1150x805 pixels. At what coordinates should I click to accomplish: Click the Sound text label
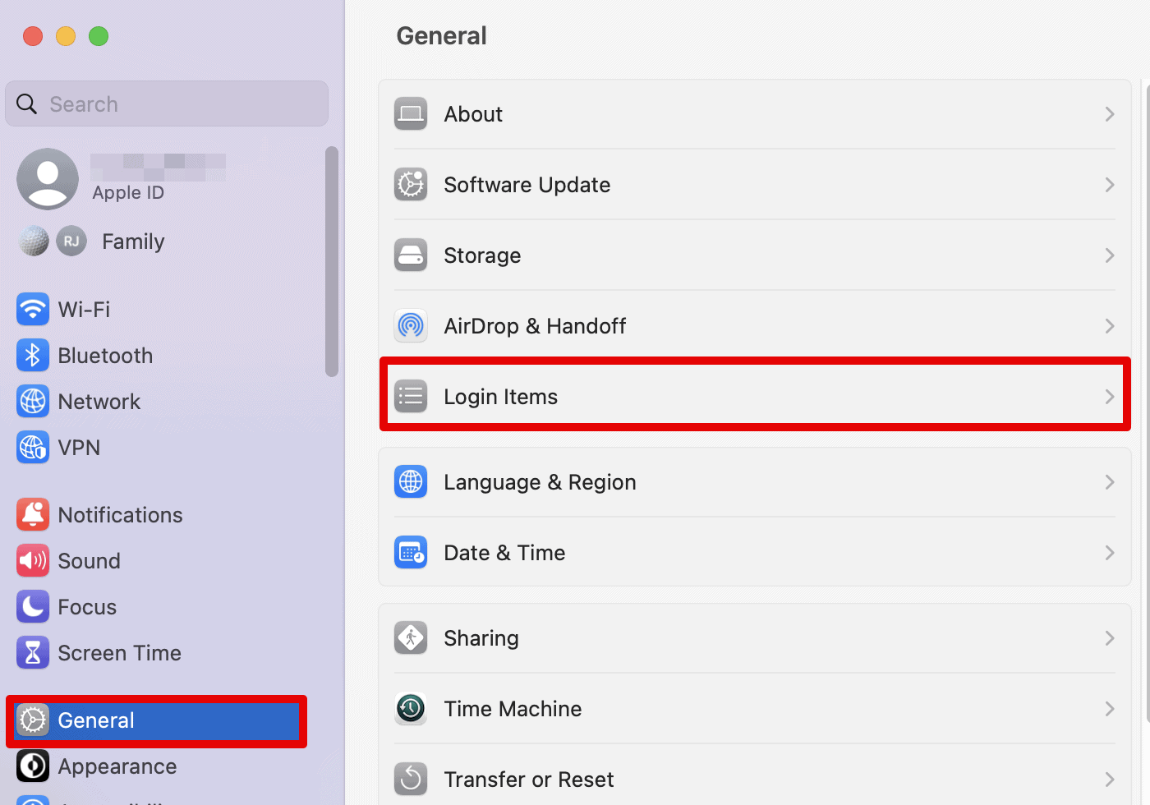coord(89,561)
